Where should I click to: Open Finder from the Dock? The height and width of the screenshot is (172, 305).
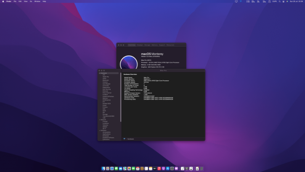point(103,169)
